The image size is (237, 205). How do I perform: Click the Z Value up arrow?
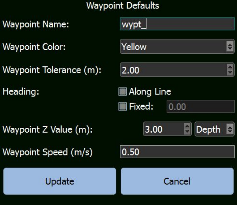[187, 126]
